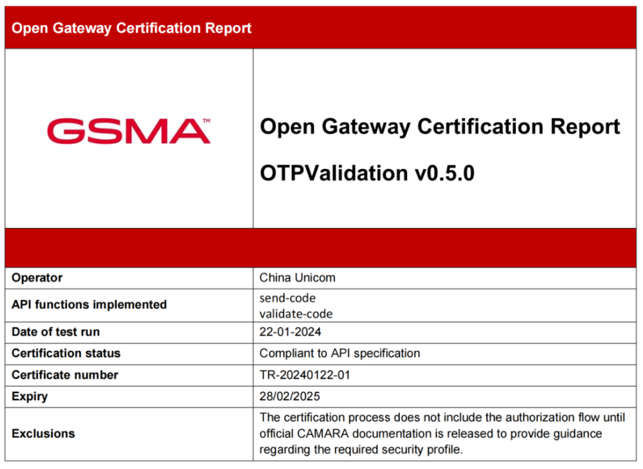Select the Date of test run label
Viewport: 643px width, 469px height.
(x=55, y=332)
